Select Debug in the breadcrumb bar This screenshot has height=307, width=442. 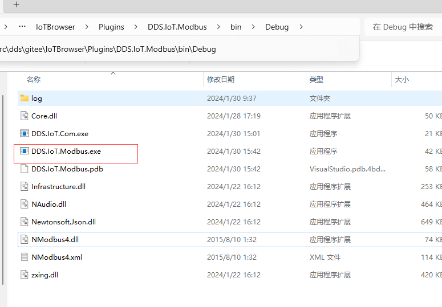point(277,27)
